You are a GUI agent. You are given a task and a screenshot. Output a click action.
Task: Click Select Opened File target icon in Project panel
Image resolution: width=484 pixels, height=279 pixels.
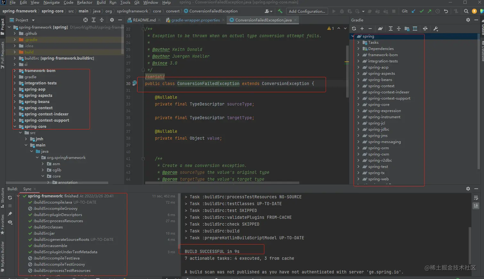(x=85, y=20)
